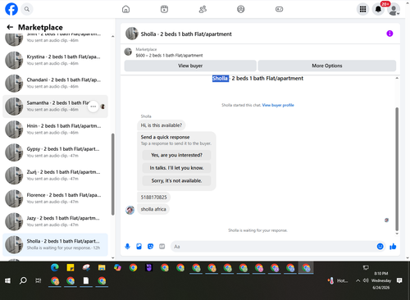Open Jazy's conversation
The image size is (410, 300).
tap(55, 221)
